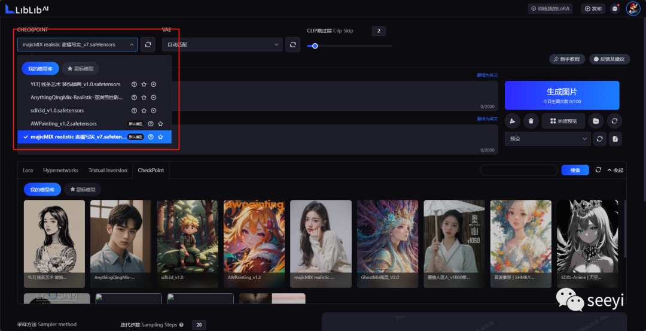
Task: Star the AWPainting_v1.2.safetensors model
Action: point(160,124)
